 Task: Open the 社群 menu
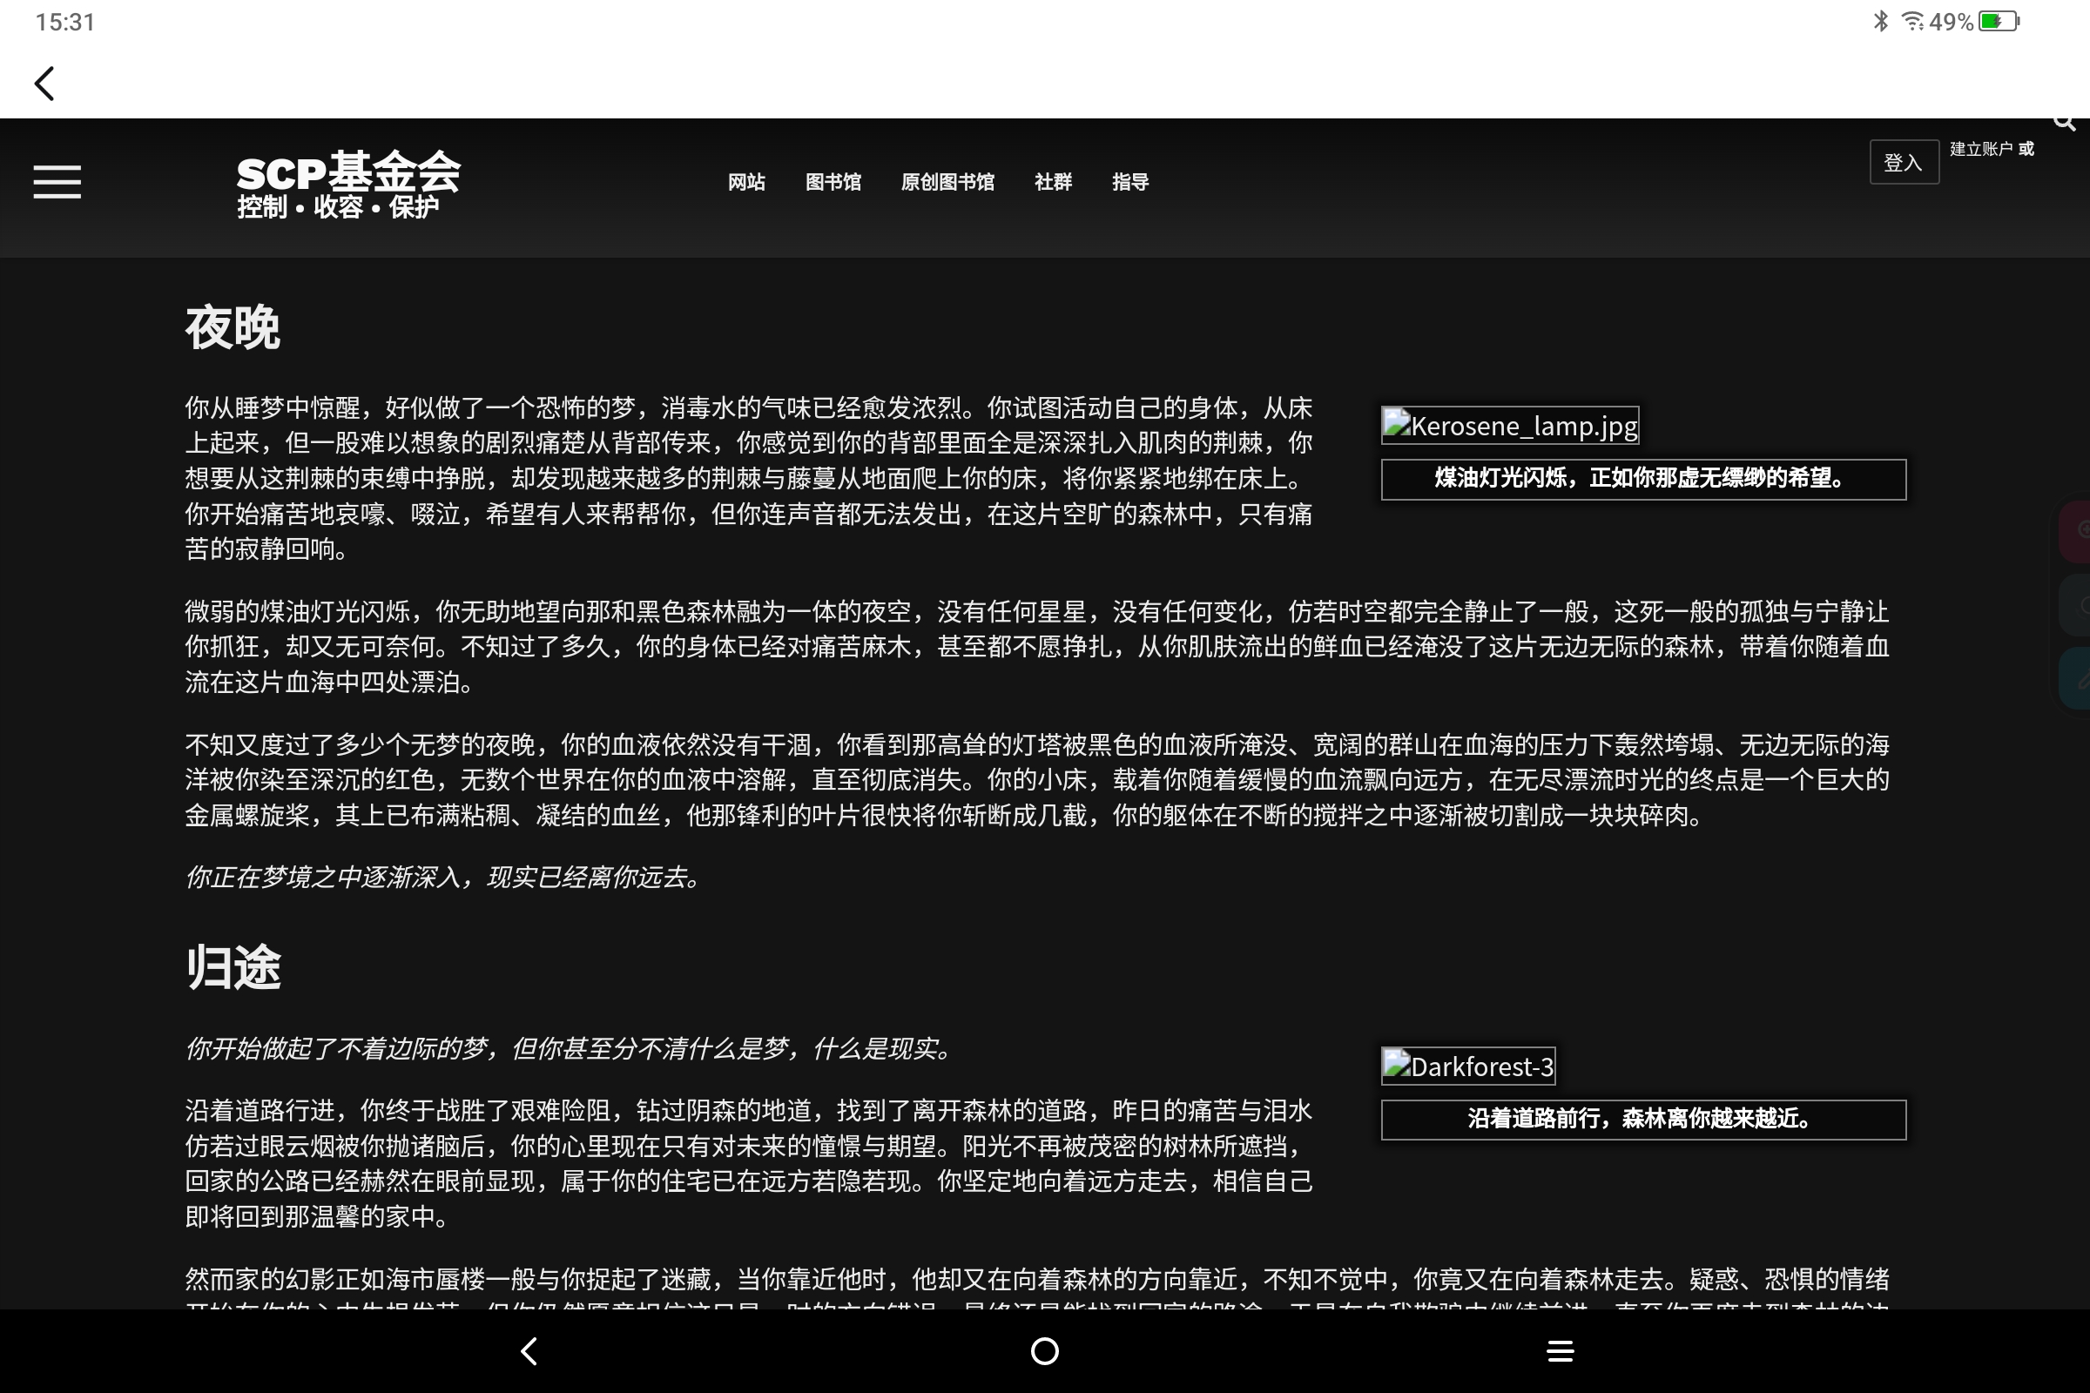coord(1053,182)
